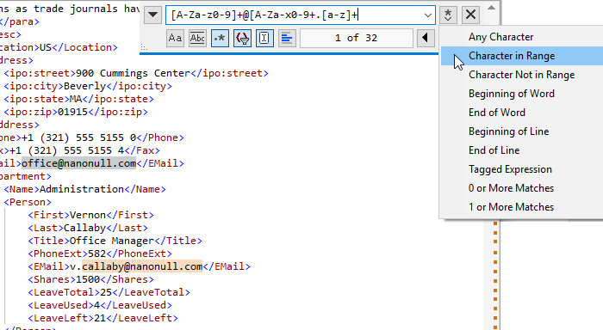The image size is (603, 330).
Task: Open the search history dropdown chevron
Action: [427, 15]
